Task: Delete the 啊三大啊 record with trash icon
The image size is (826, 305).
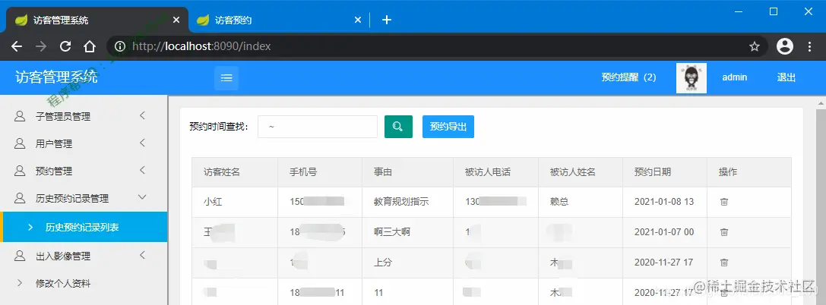Action: click(724, 232)
